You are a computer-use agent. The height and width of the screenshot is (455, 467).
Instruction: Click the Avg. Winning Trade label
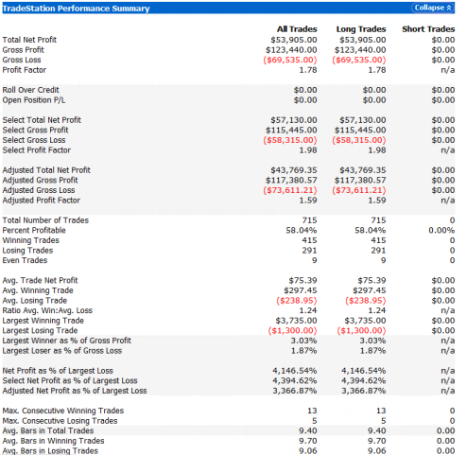click(x=38, y=290)
